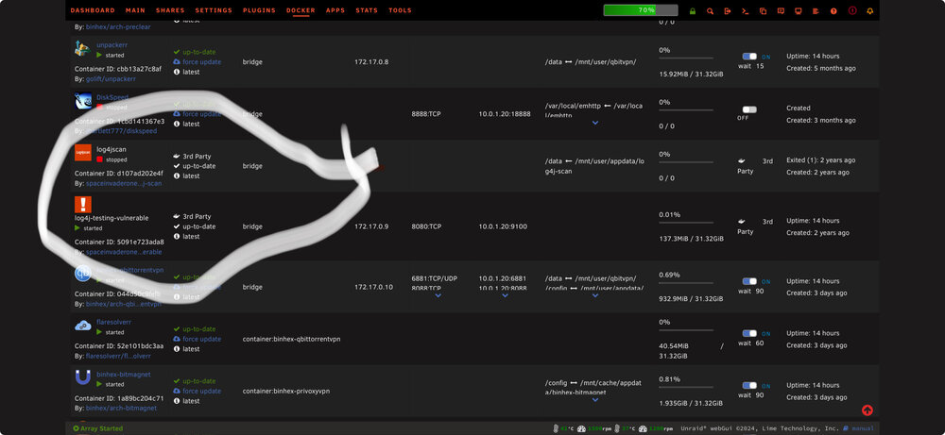Click the cloud icon of unpackerr force update
The image size is (945, 435).
coord(177,62)
